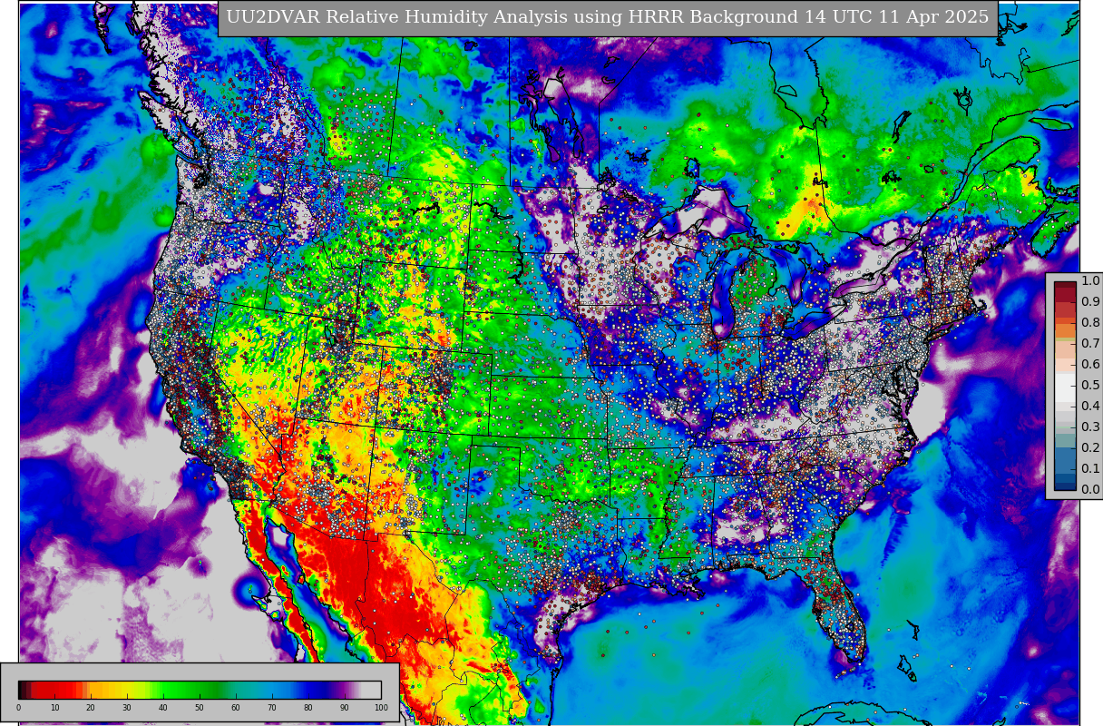Viewport: 1103px width, 726px height.
Task: Click the 100 tick on humidity colorbar
Action: [x=381, y=708]
